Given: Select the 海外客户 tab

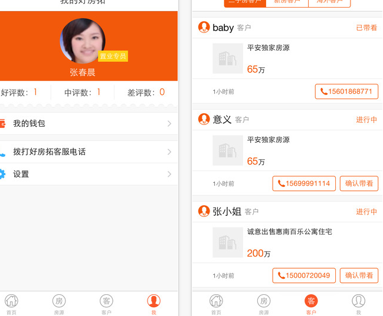Looking at the screenshot, I should (x=329, y=2).
